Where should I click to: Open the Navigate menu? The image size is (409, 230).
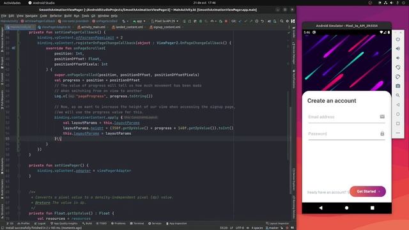pyautogui.click(x=31, y=15)
